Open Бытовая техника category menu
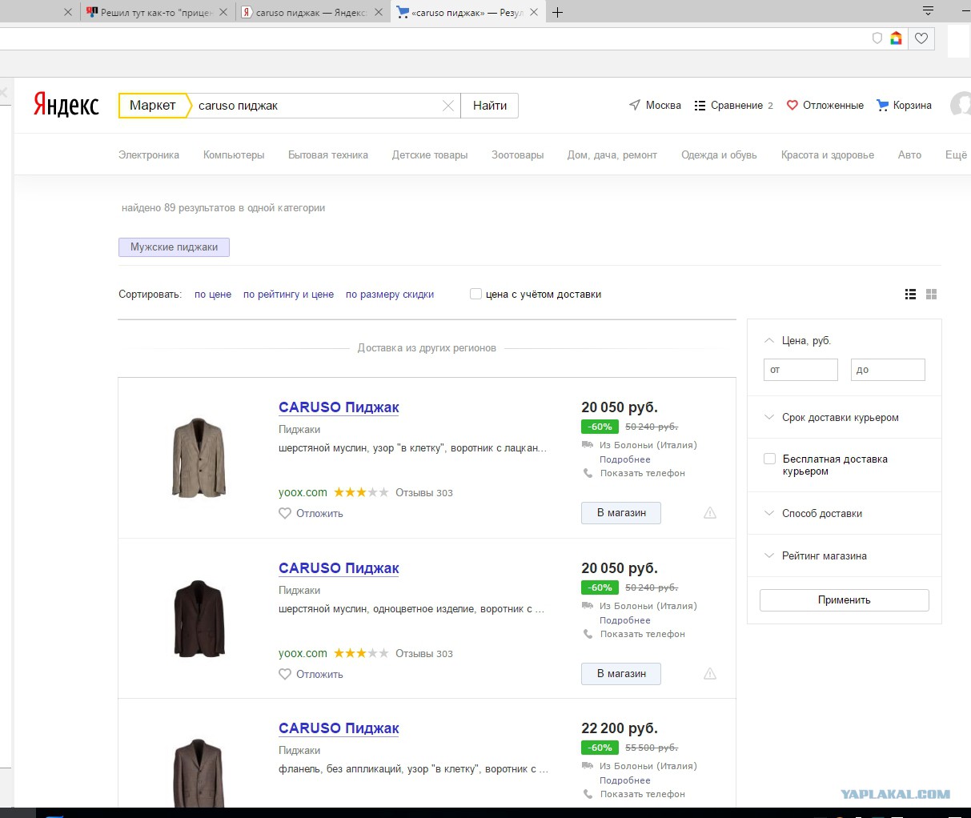 pyautogui.click(x=328, y=155)
